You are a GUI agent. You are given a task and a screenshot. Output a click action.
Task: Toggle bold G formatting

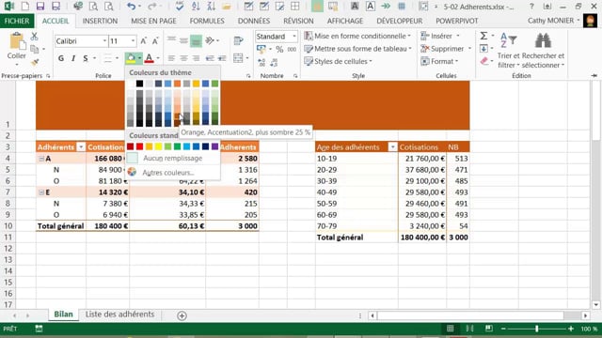61,58
